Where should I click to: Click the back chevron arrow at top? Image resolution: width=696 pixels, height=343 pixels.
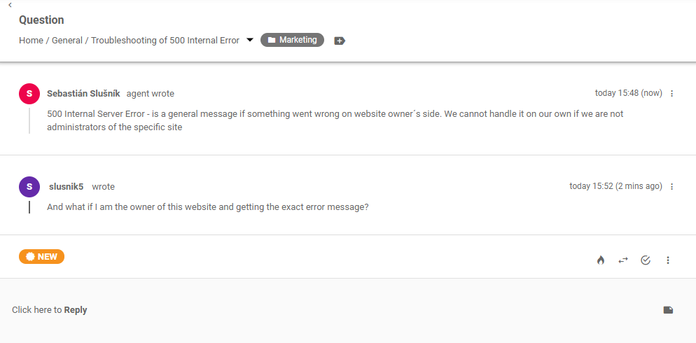coord(10,5)
